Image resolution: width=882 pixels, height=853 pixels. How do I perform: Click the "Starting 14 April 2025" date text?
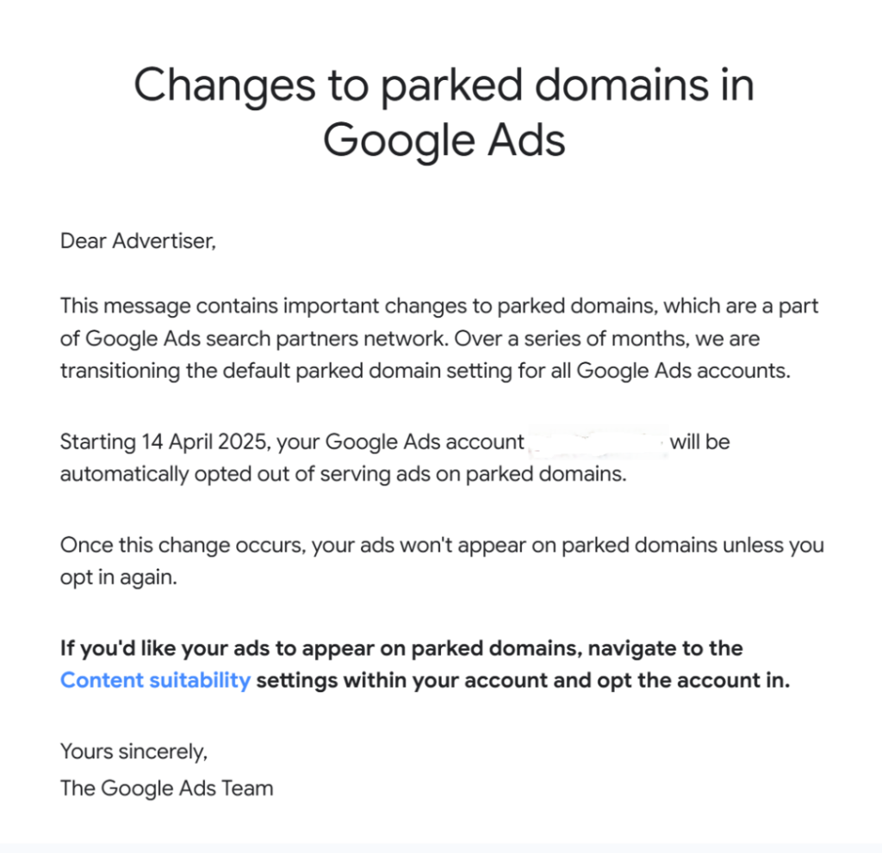pos(163,442)
